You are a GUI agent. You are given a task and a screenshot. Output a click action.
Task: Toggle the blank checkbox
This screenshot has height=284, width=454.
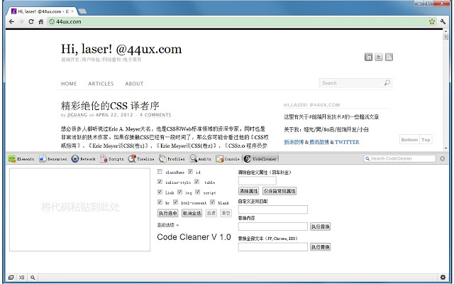[x=213, y=202]
